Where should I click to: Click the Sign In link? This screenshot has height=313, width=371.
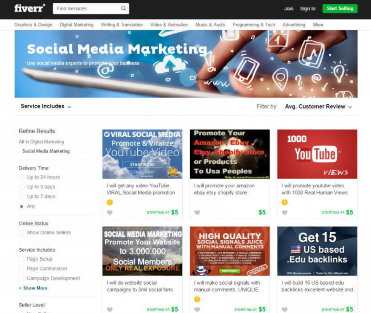pos(308,9)
